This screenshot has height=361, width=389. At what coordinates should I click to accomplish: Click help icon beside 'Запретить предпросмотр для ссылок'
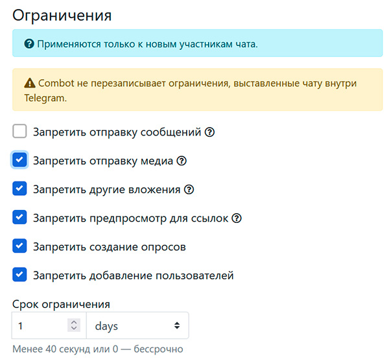[x=237, y=218]
